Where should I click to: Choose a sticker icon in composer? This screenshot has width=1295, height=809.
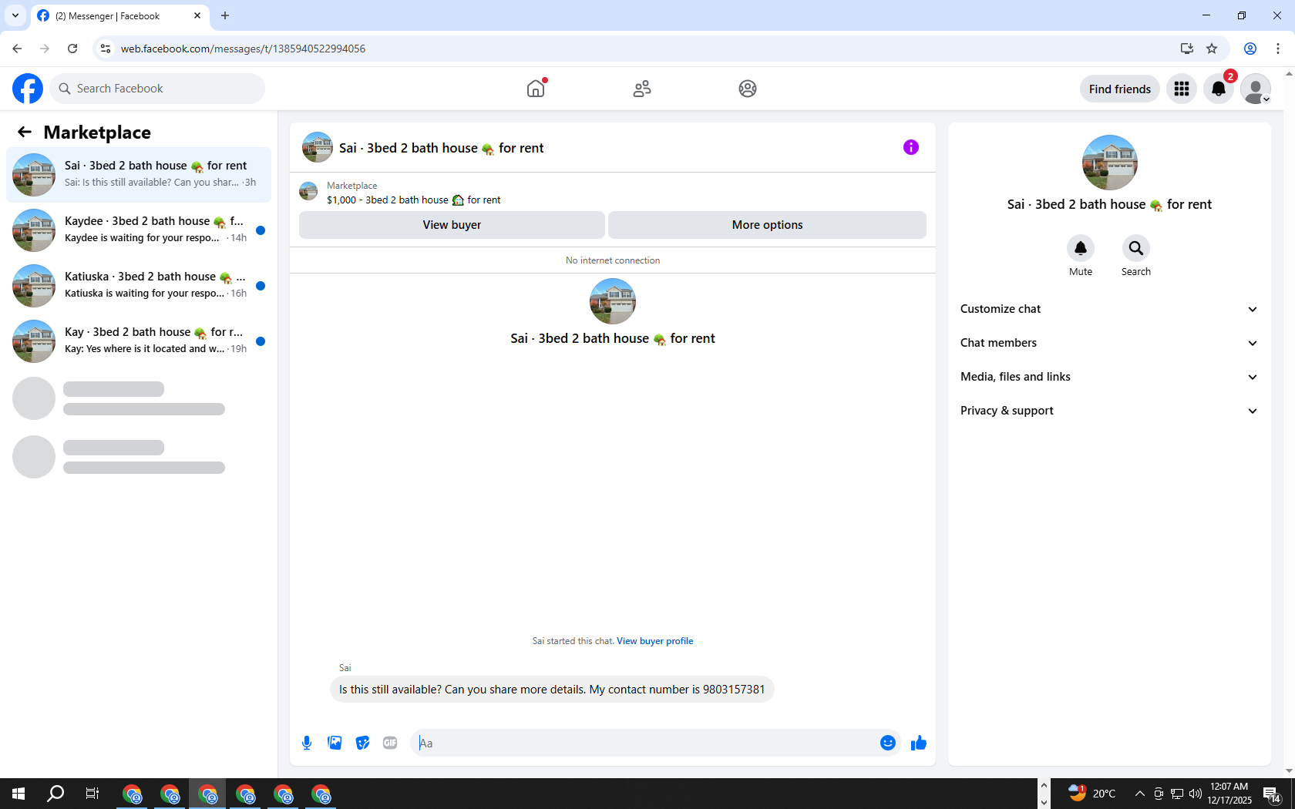(362, 743)
